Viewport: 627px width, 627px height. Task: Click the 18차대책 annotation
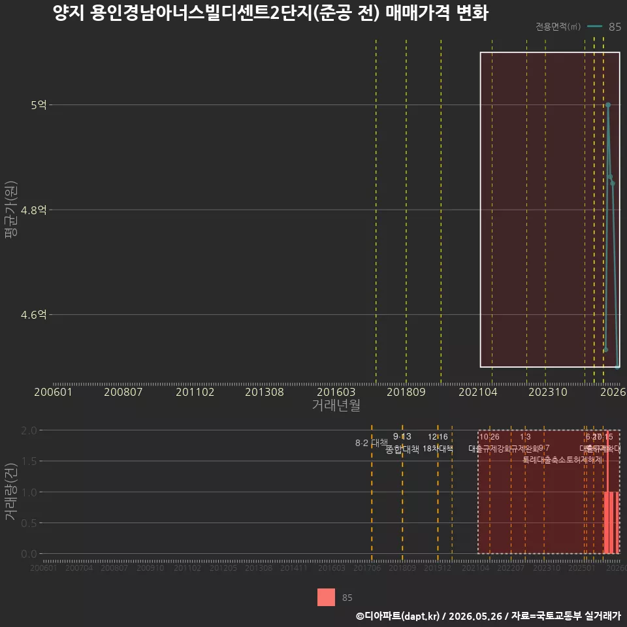click(x=438, y=449)
